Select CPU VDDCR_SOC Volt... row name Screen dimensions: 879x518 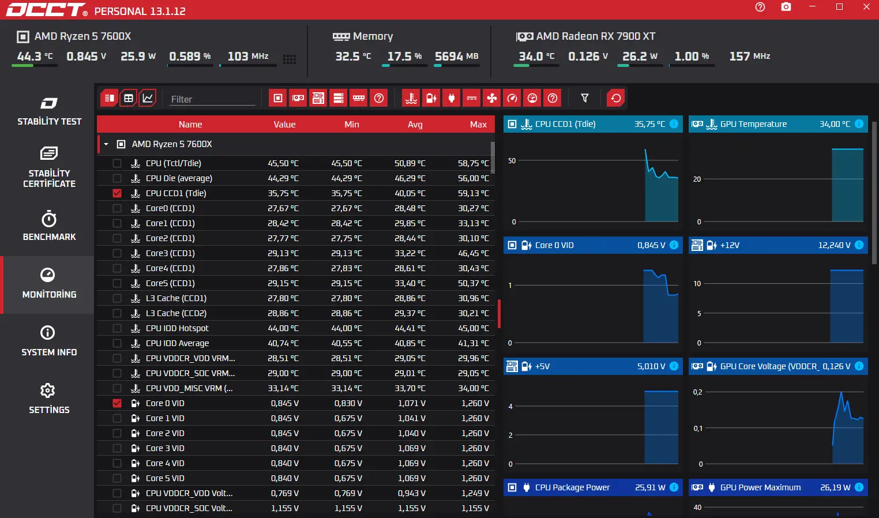point(189,508)
